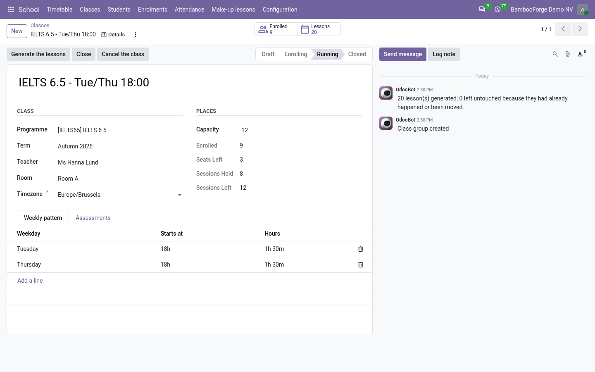Edit the Room field
Screen dimensions: 595x372
[120, 179]
